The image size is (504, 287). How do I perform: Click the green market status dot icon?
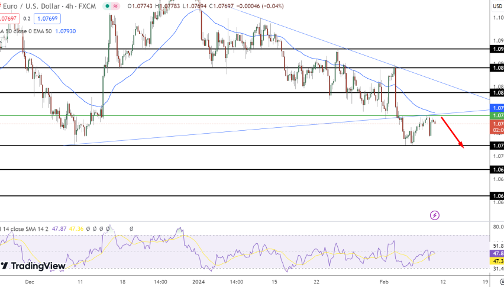pos(107,6)
